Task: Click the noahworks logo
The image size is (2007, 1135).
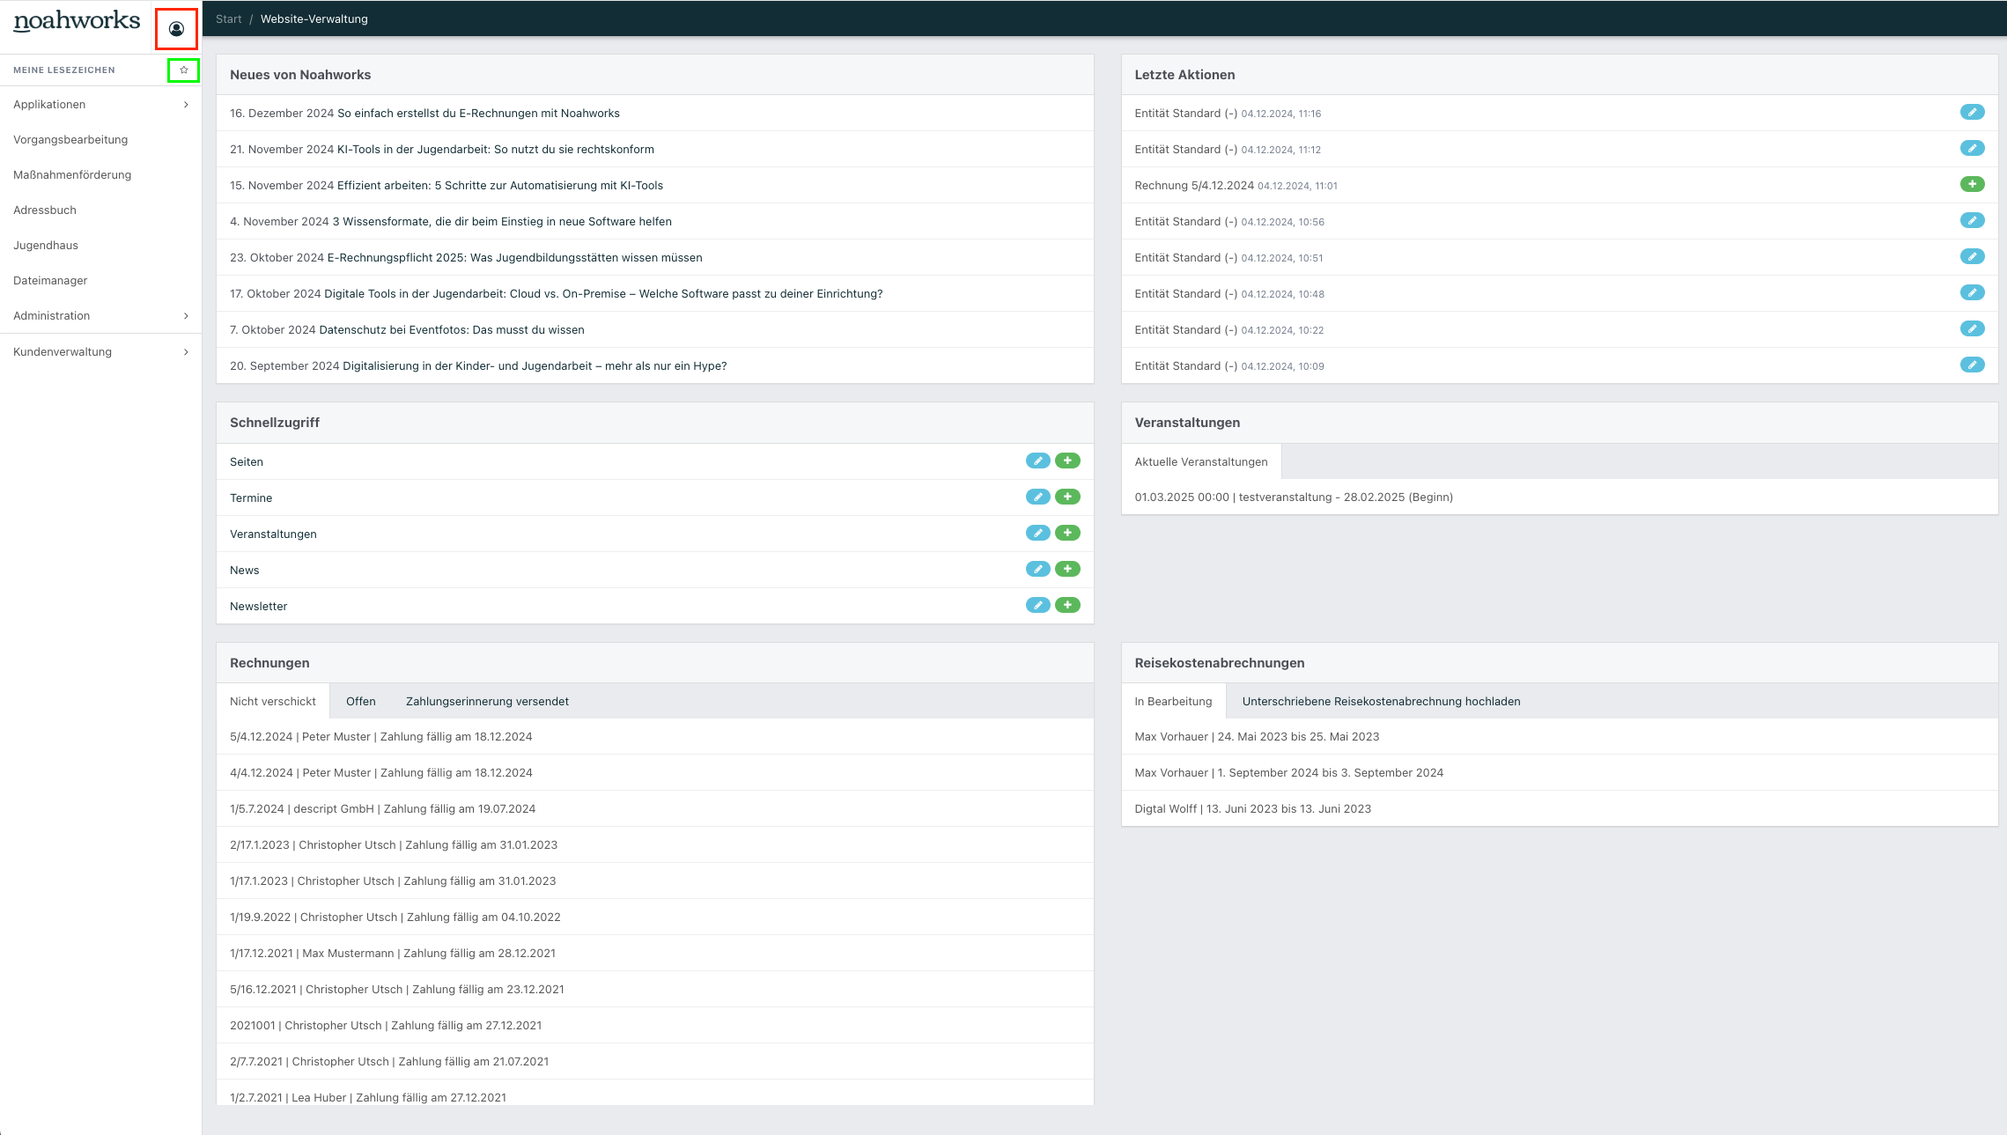Action: click(77, 22)
